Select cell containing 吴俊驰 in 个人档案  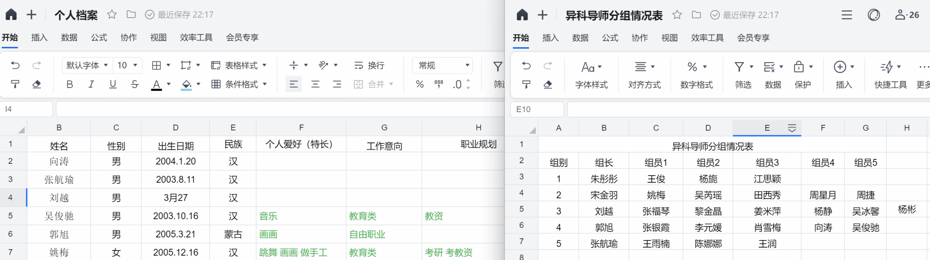tap(59, 216)
